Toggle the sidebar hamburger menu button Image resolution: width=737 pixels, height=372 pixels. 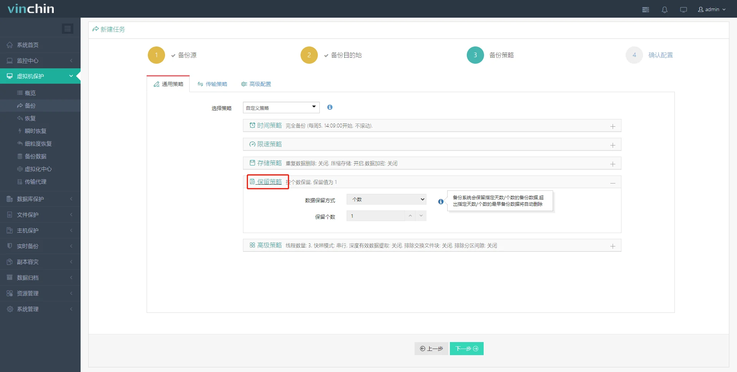point(68,28)
